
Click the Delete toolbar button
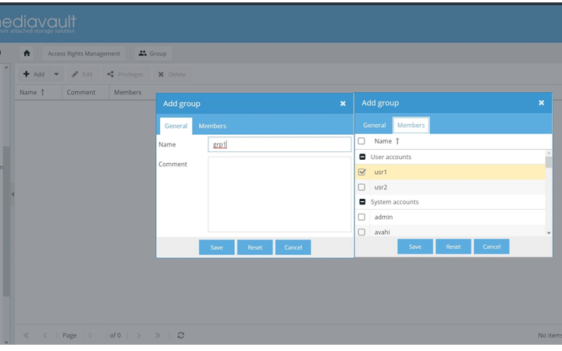[173, 74]
